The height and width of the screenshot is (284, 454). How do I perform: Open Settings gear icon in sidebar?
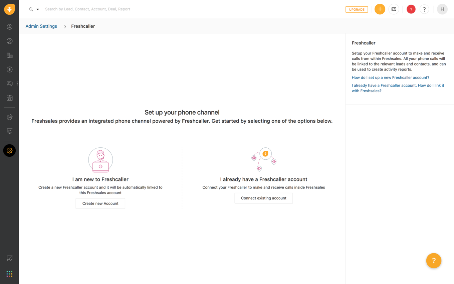point(9,151)
